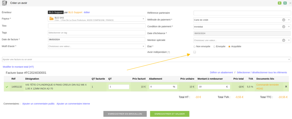Open the Ajouter une facture ou un avoir dropdown
Image resolution: width=292 pixels, height=119 pixels.
point(146,59)
